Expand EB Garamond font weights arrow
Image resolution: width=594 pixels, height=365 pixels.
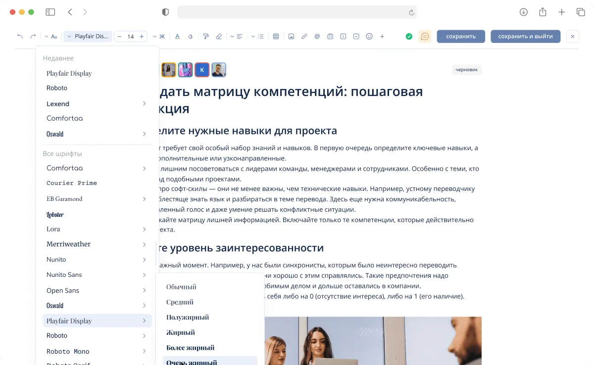[144, 199]
